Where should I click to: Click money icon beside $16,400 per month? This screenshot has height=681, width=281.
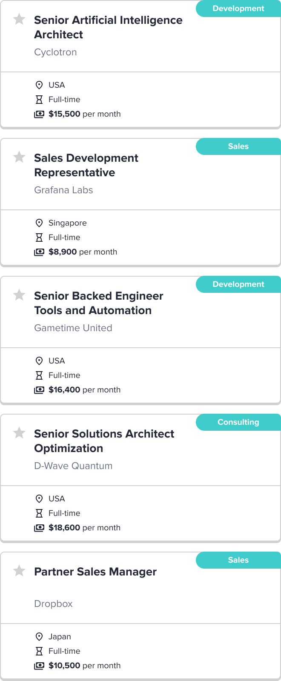coord(39,390)
